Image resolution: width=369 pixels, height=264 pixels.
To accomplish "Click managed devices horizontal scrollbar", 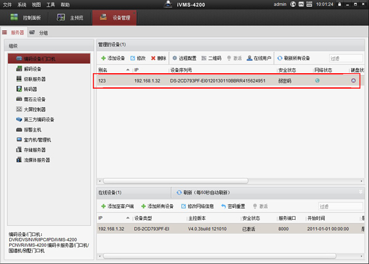I will click(176, 181).
